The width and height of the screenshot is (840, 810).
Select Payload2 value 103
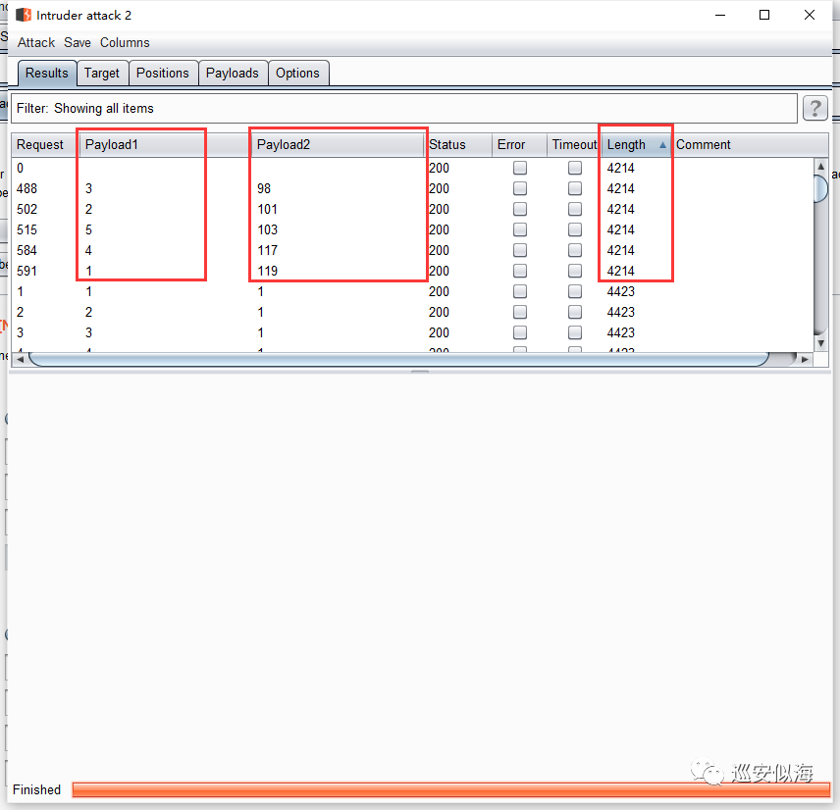click(267, 229)
